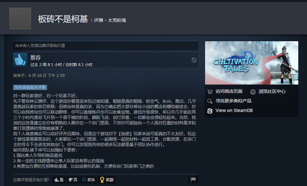
Task: Click the award ribbon icon
Action: tap(102, 180)
